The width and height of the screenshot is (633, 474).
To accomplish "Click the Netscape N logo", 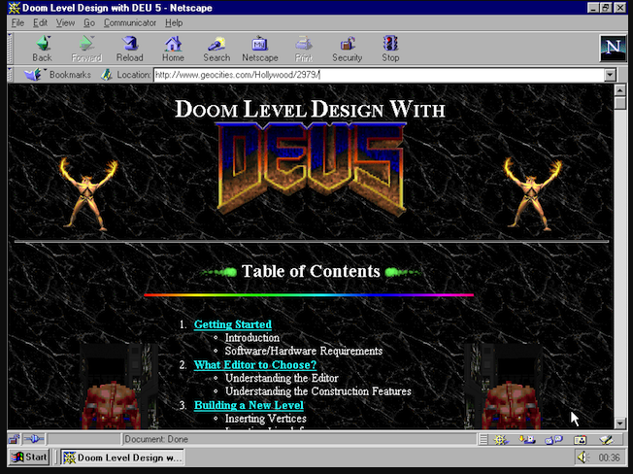I will click(x=613, y=48).
